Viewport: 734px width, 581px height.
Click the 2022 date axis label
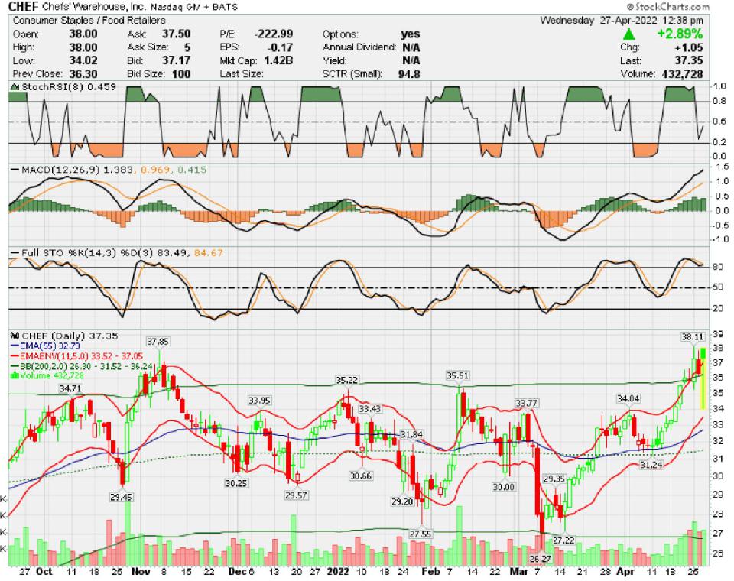[x=338, y=572]
